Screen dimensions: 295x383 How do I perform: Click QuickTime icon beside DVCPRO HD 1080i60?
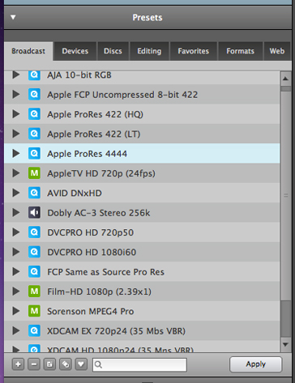[x=34, y=252]
